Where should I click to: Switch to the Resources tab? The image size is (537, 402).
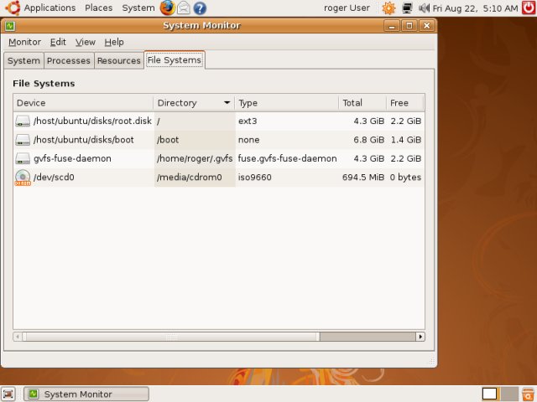(x=119, y=61)
